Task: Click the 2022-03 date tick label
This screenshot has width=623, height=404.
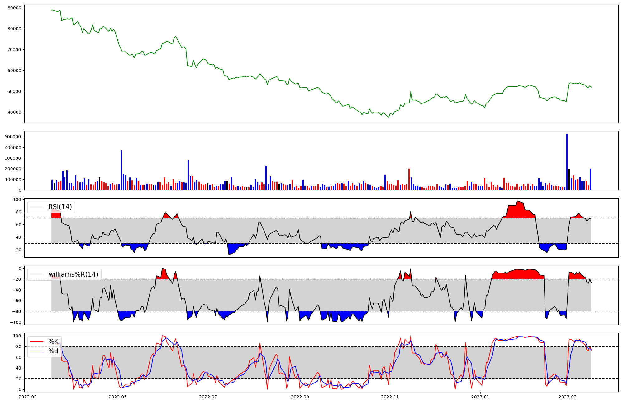Action: tap(28, 397)
